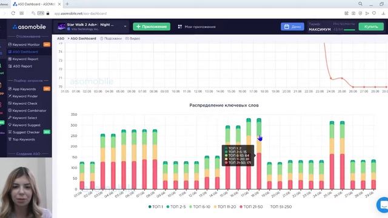Click the 25.06 bar in keyword distribution chart
The image size is (388, 218).
pos(332,155)
